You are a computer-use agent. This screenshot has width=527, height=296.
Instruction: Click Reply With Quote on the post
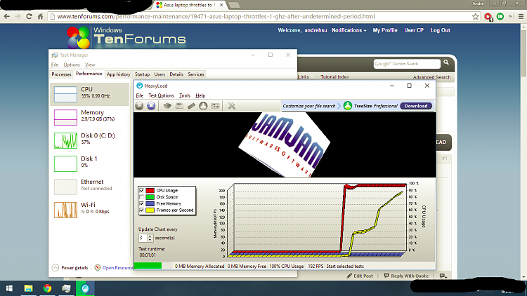point(406,276)
